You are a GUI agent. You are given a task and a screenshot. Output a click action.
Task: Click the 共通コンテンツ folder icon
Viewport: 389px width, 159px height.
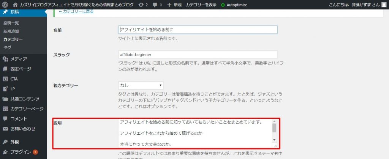(x=5, y=99)
